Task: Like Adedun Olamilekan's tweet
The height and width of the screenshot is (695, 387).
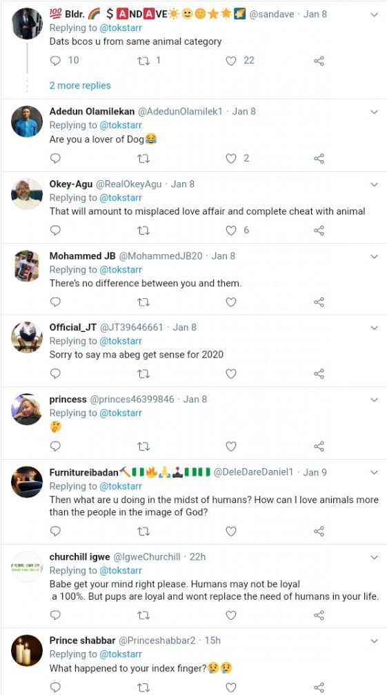Action: (x=231, y=158)
